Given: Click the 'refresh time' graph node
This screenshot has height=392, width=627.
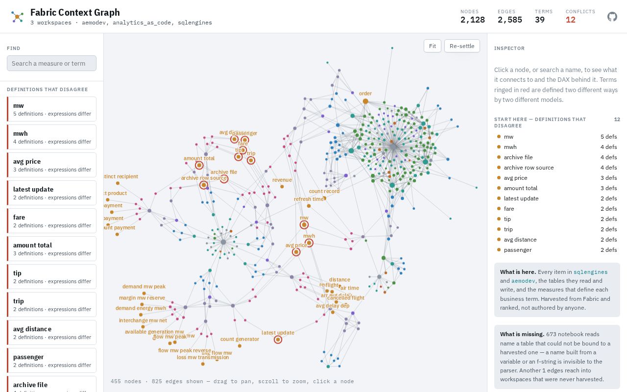Looking at the screenshot, I should tap(309, 206).
